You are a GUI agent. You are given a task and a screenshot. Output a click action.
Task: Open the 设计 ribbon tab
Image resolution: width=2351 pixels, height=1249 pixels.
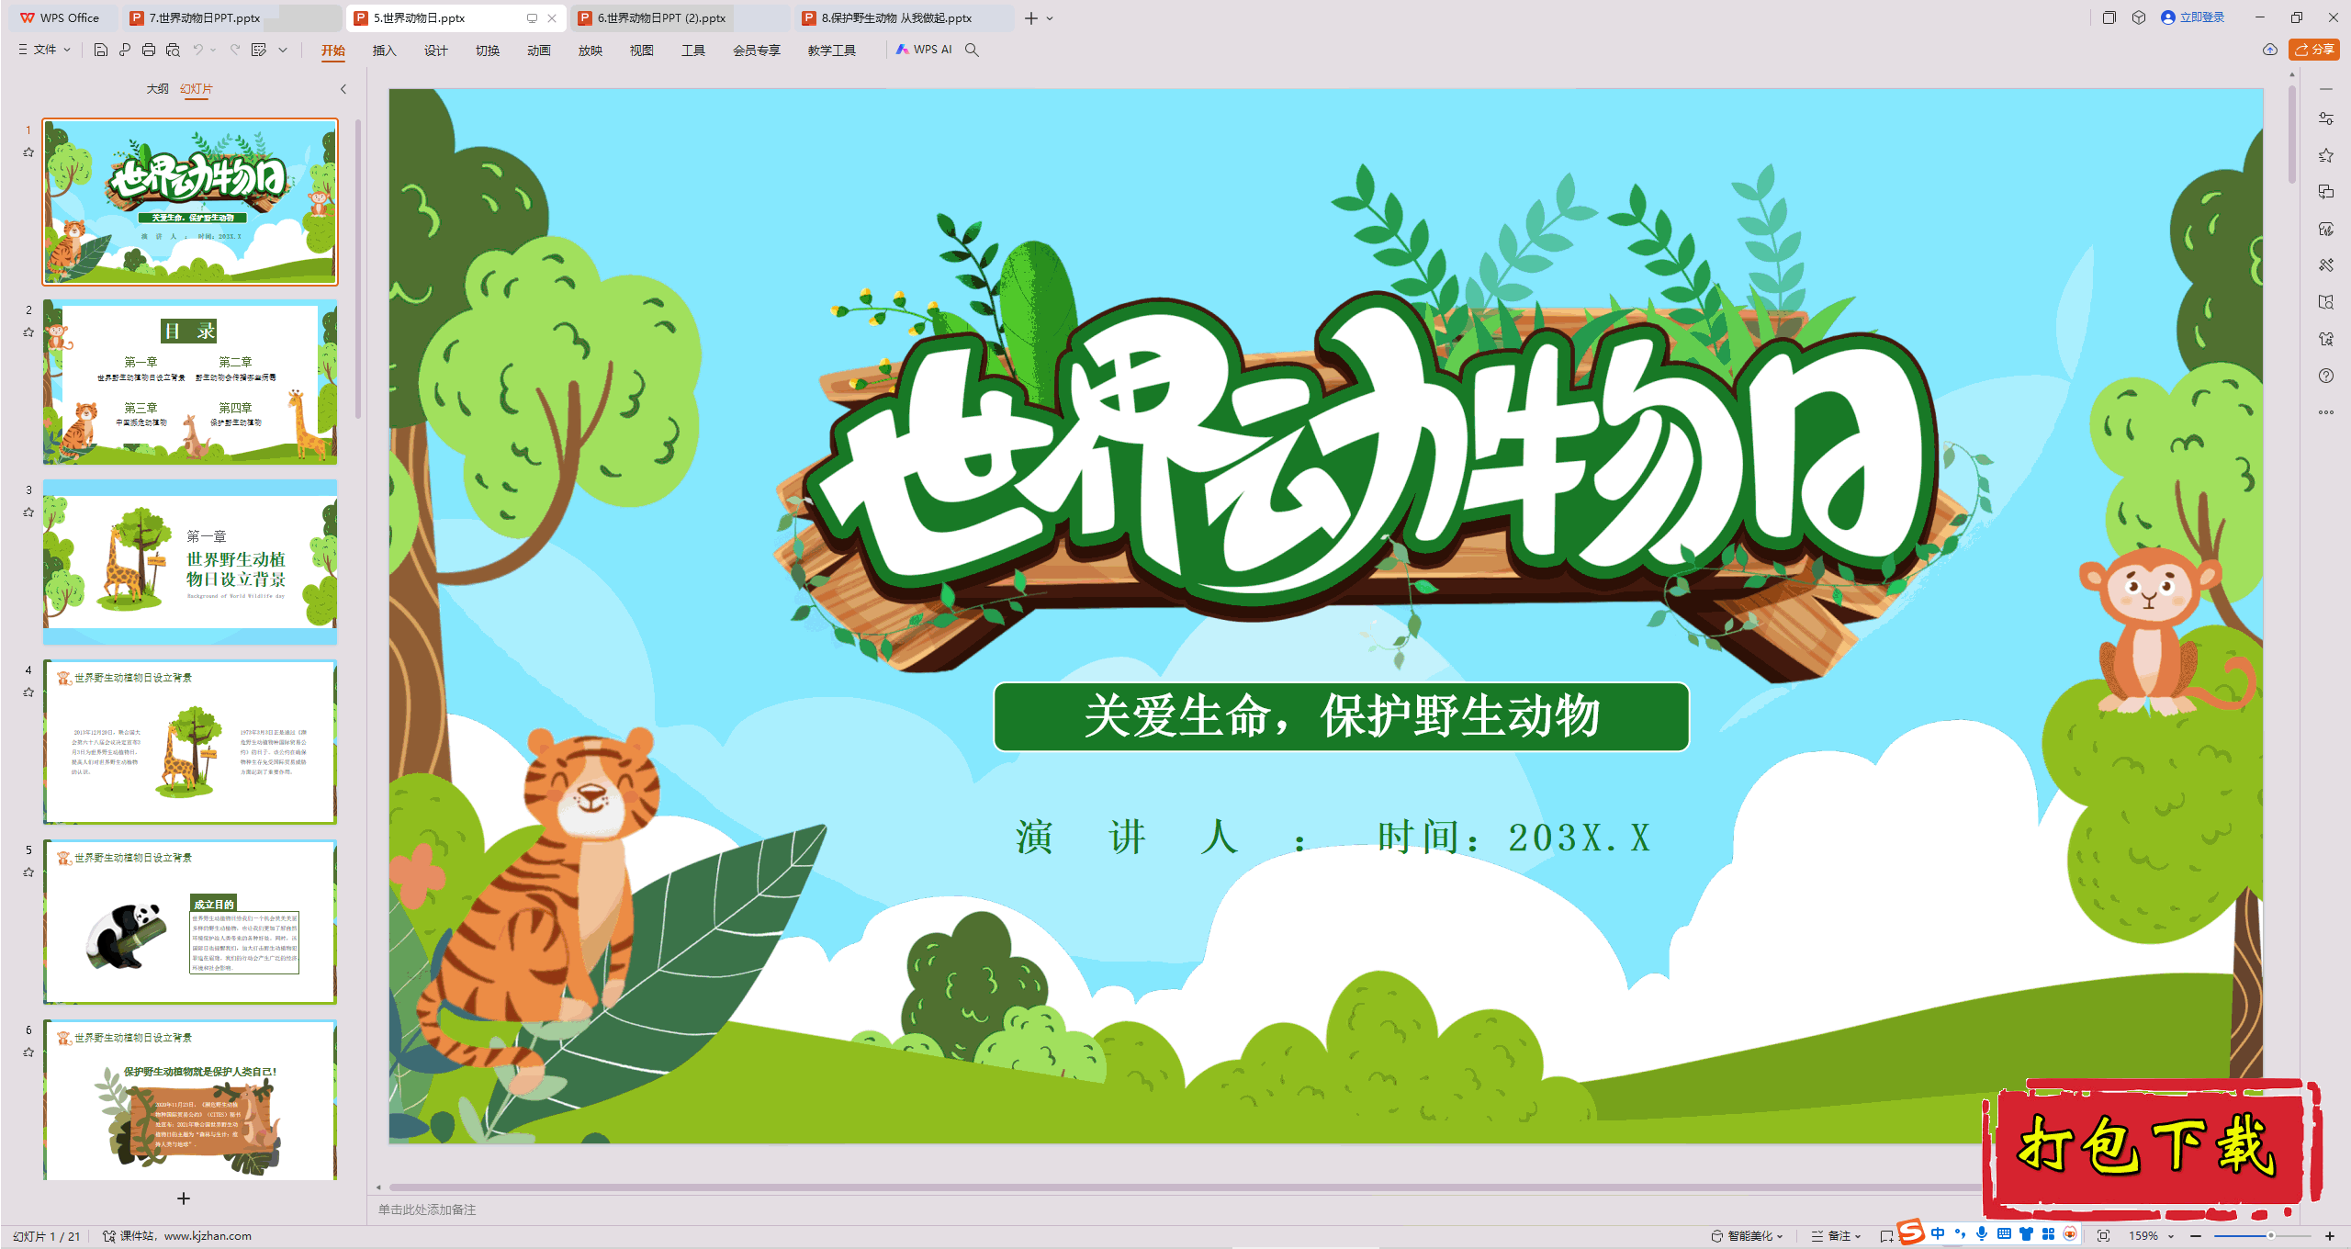point(435,51)
